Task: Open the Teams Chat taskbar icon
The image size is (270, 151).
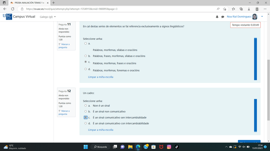Action: coord(123,147)
